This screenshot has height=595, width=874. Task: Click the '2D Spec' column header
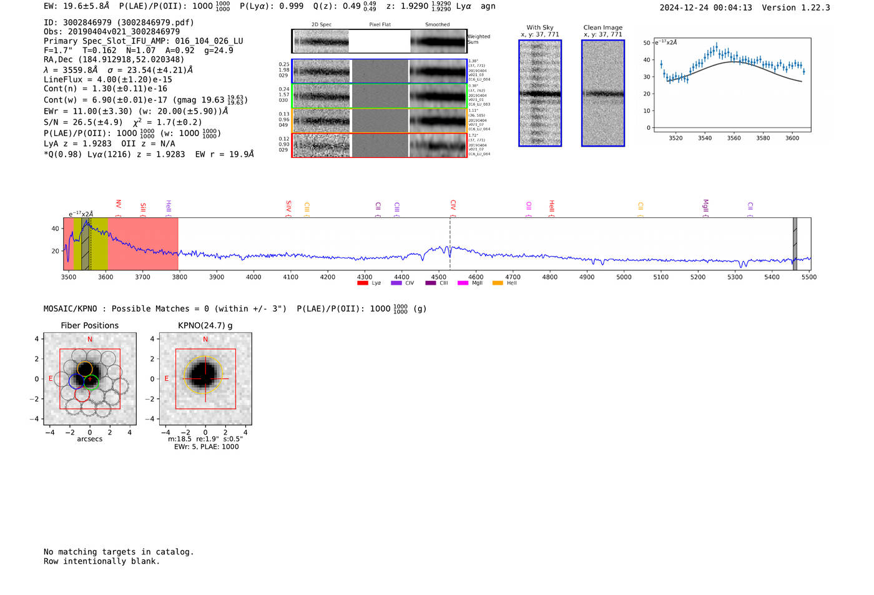(322, 25)
